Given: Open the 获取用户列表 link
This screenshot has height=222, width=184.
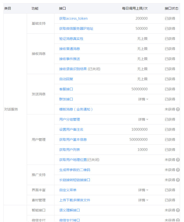Looking at the screenshot, I should tap(69, 150).
